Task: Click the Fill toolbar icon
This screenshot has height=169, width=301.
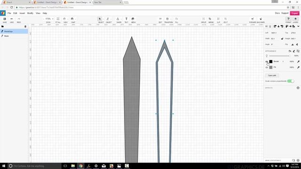Action: [x=177, y=19]
